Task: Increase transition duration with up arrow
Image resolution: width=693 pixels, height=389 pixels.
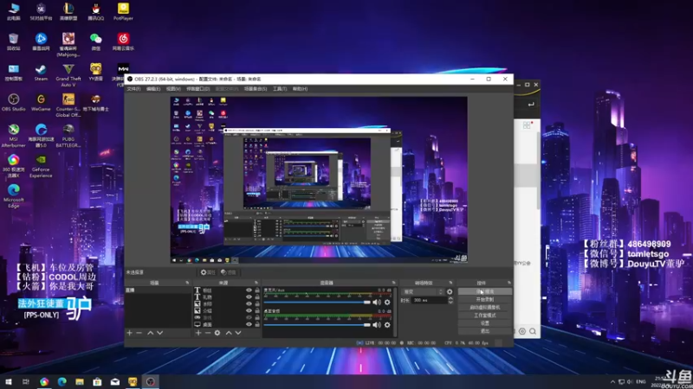Action: [450, 298]
